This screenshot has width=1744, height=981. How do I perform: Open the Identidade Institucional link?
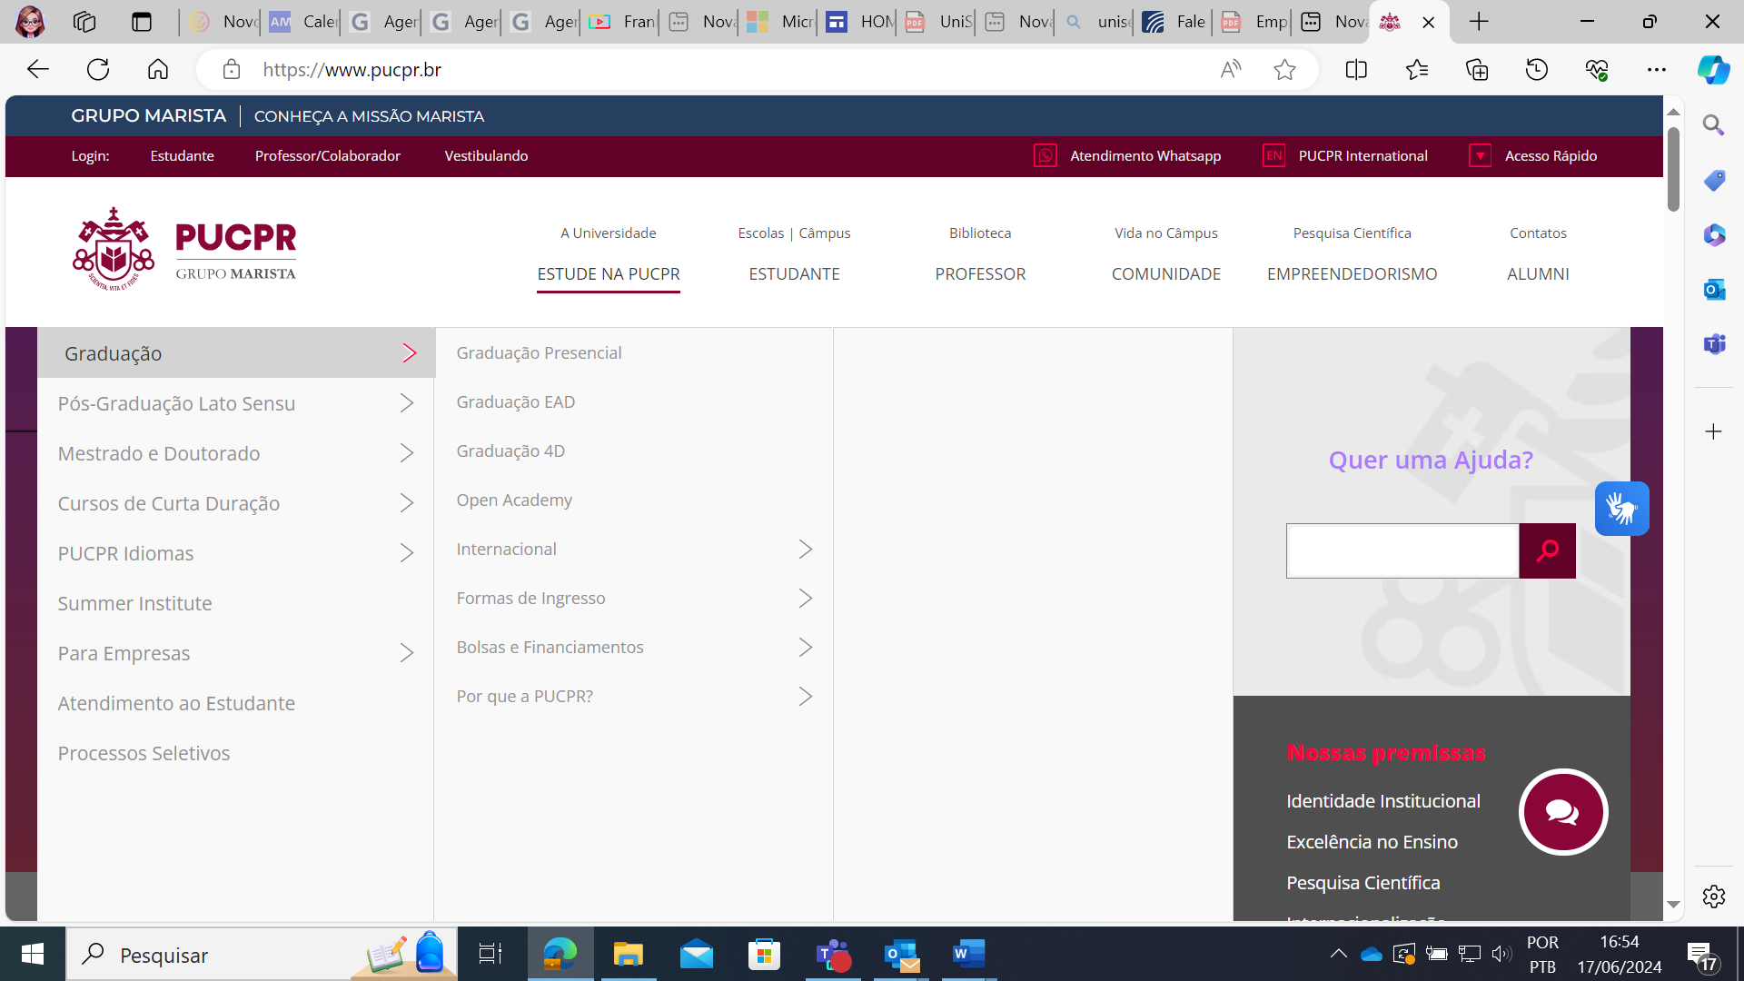pos(1382,801)
